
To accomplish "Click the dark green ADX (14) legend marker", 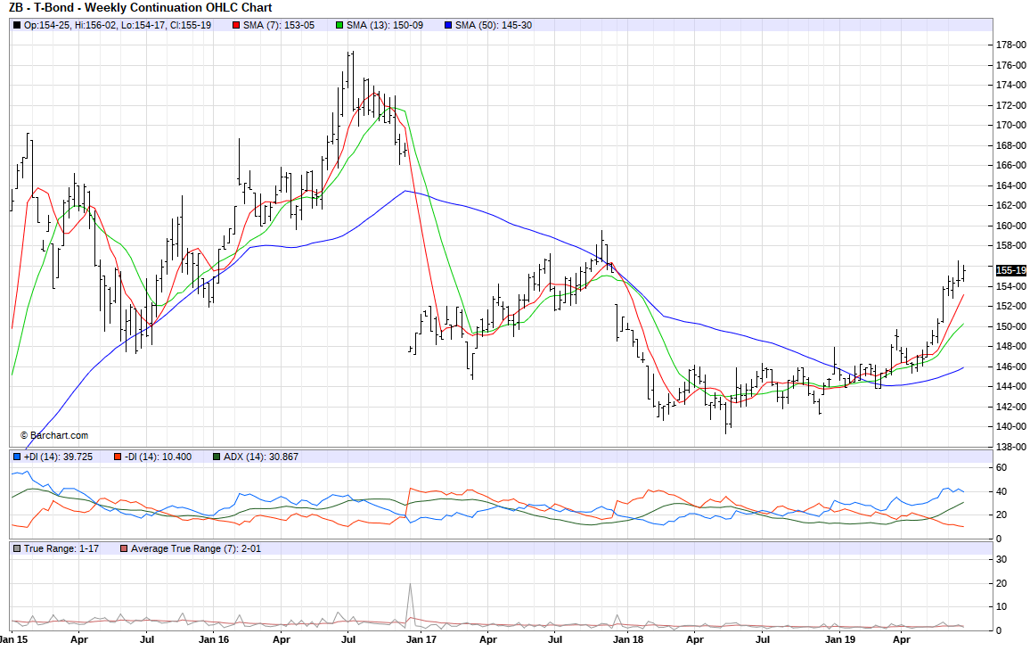I will (217, 457).
